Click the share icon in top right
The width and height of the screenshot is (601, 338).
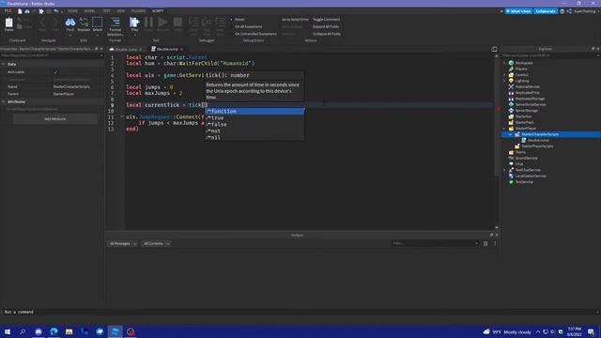coord(569,11)
